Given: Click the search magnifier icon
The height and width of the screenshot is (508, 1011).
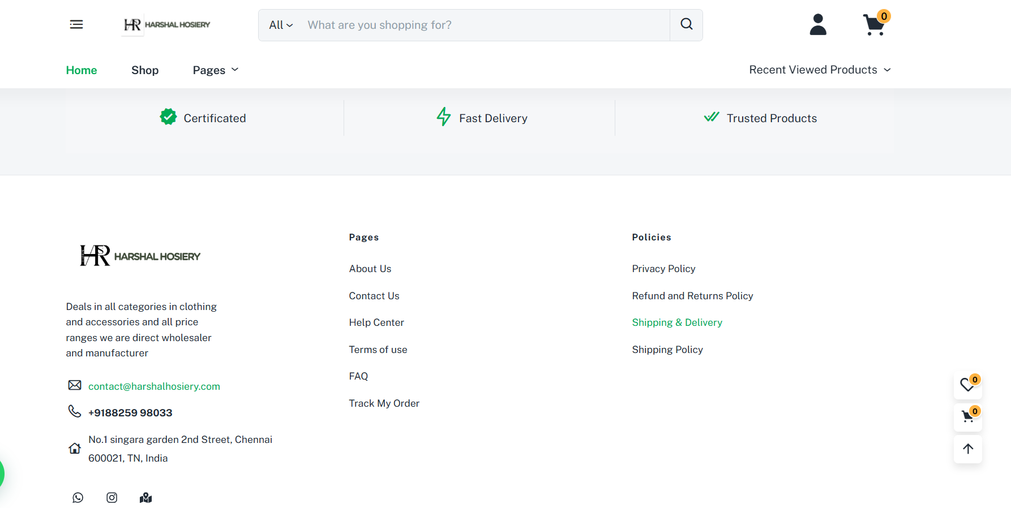Looking at the screenshot, I should click(686, 24).
